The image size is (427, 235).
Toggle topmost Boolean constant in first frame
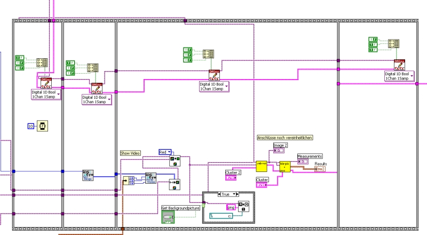pyautogui.click(x=20, y=58)
